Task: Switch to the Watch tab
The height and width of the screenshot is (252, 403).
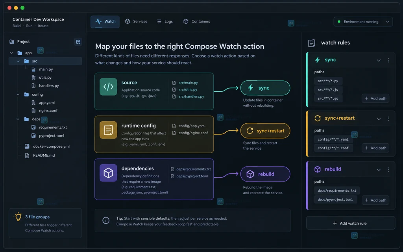Action: [105, 22]
